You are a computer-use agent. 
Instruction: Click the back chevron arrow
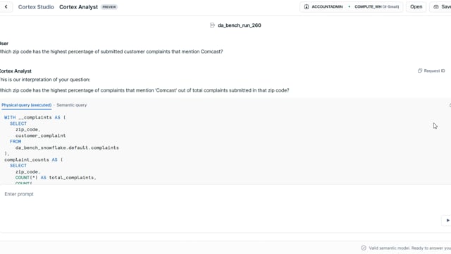[x=6, y=6]
